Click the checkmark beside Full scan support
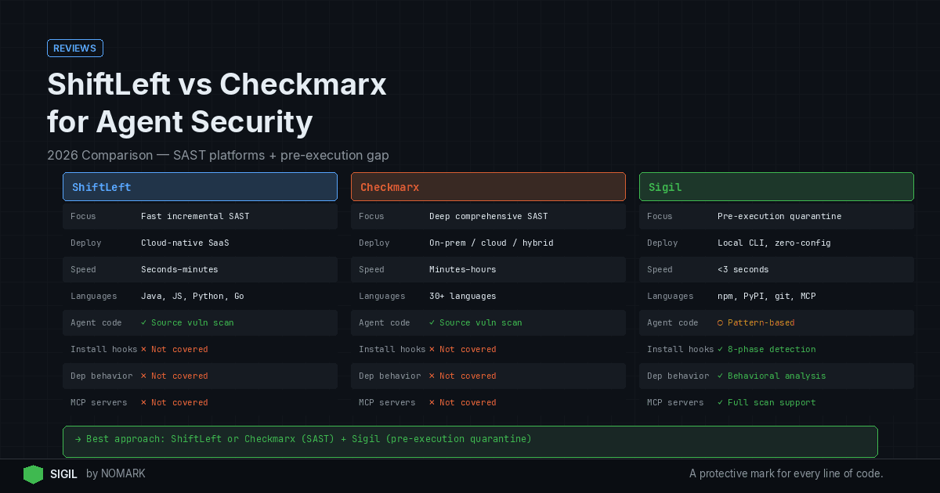Image resolution: width=940 pixels, height=493 pixels. 721,402
